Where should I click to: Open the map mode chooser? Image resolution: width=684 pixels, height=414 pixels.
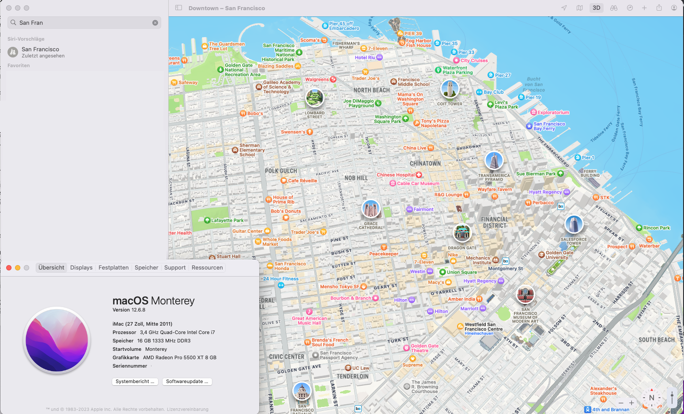(580, 8)
